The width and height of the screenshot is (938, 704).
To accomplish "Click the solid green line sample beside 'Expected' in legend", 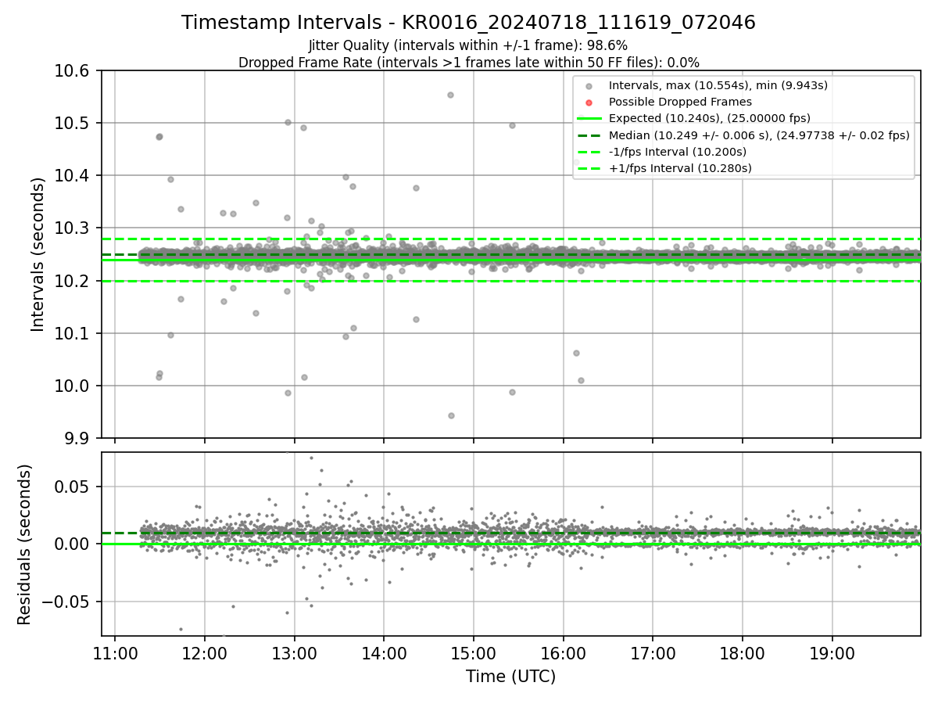I will pos(589,119).
